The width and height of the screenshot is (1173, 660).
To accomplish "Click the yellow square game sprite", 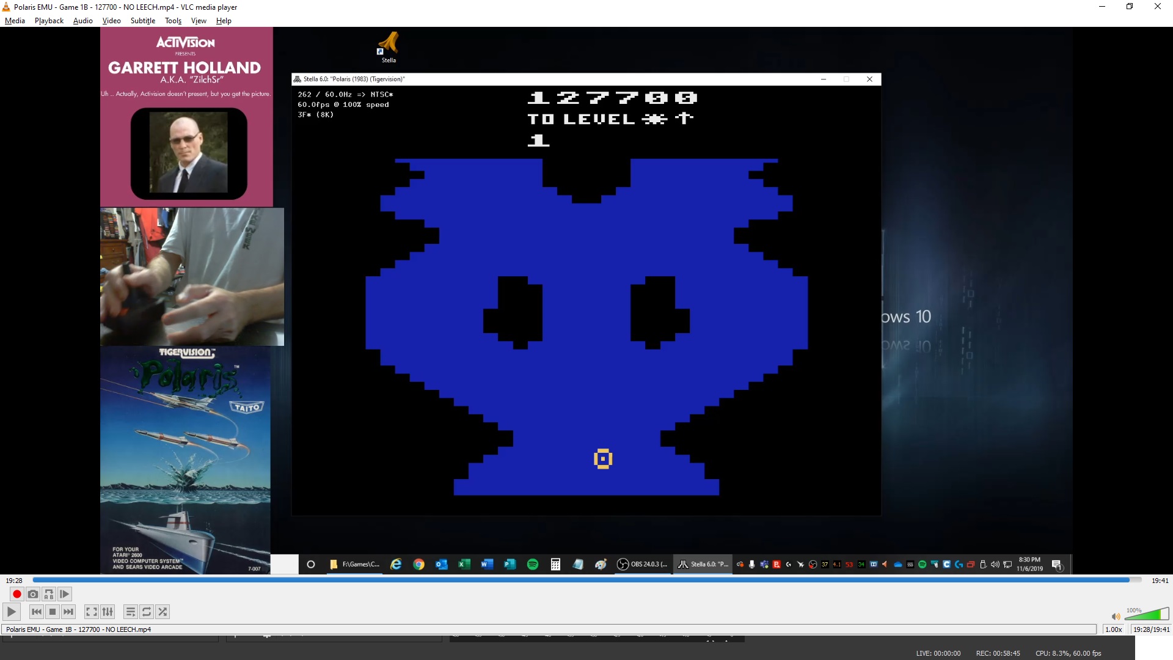I will click(x=603, y=459).
